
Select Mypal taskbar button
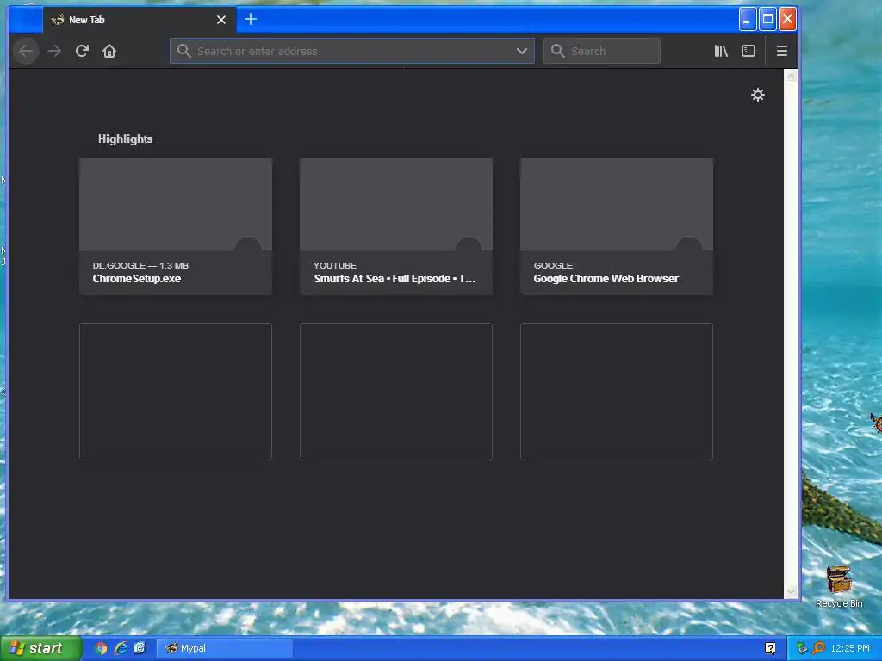pyautogui.click(x=224, y=648)
